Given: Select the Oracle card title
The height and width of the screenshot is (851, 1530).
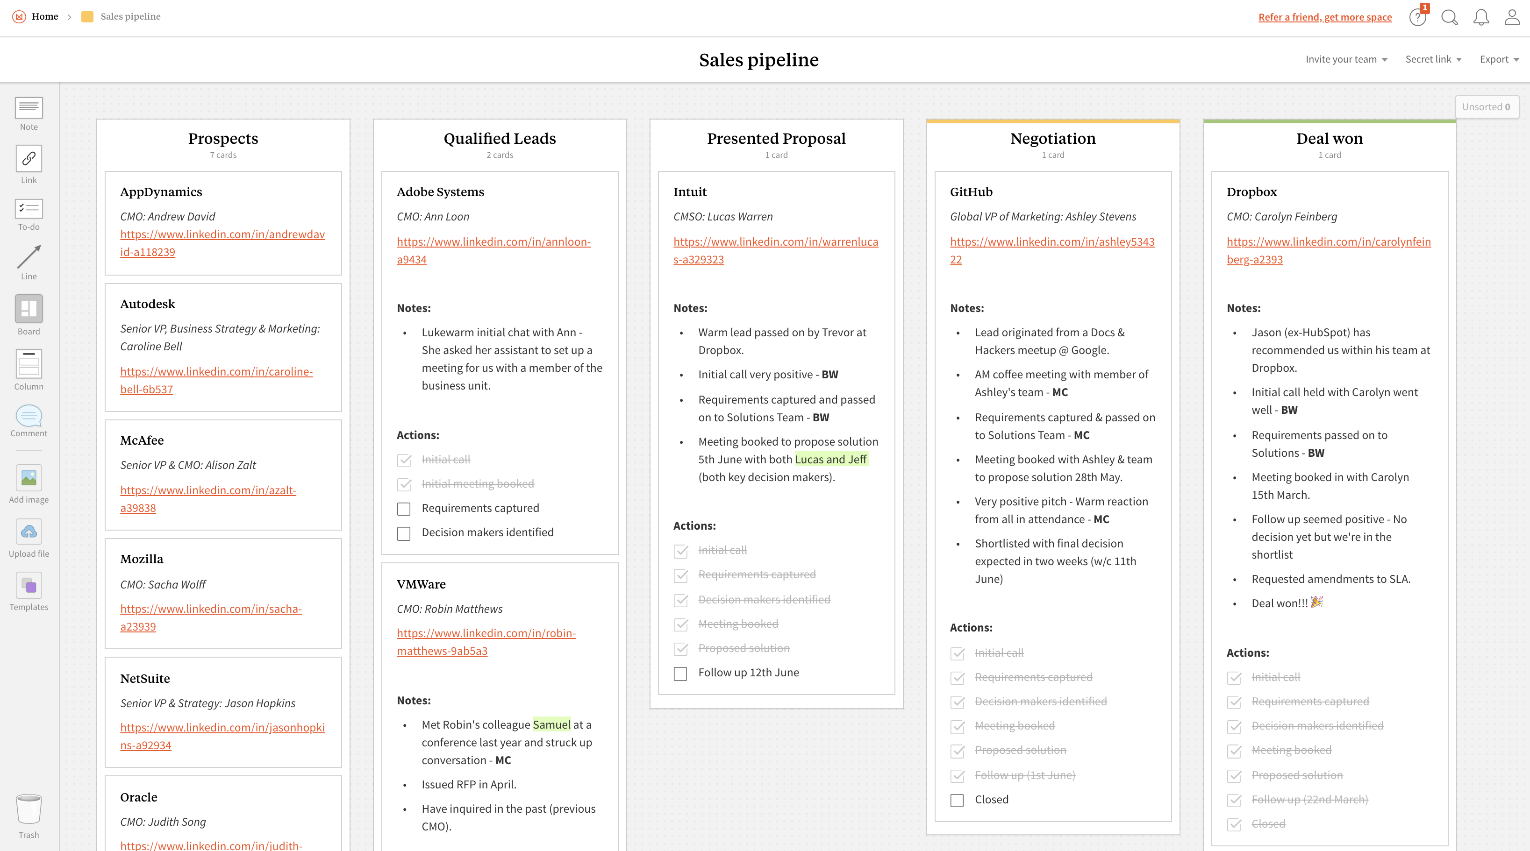Looking at the screenshot, I should pos(138,797).
